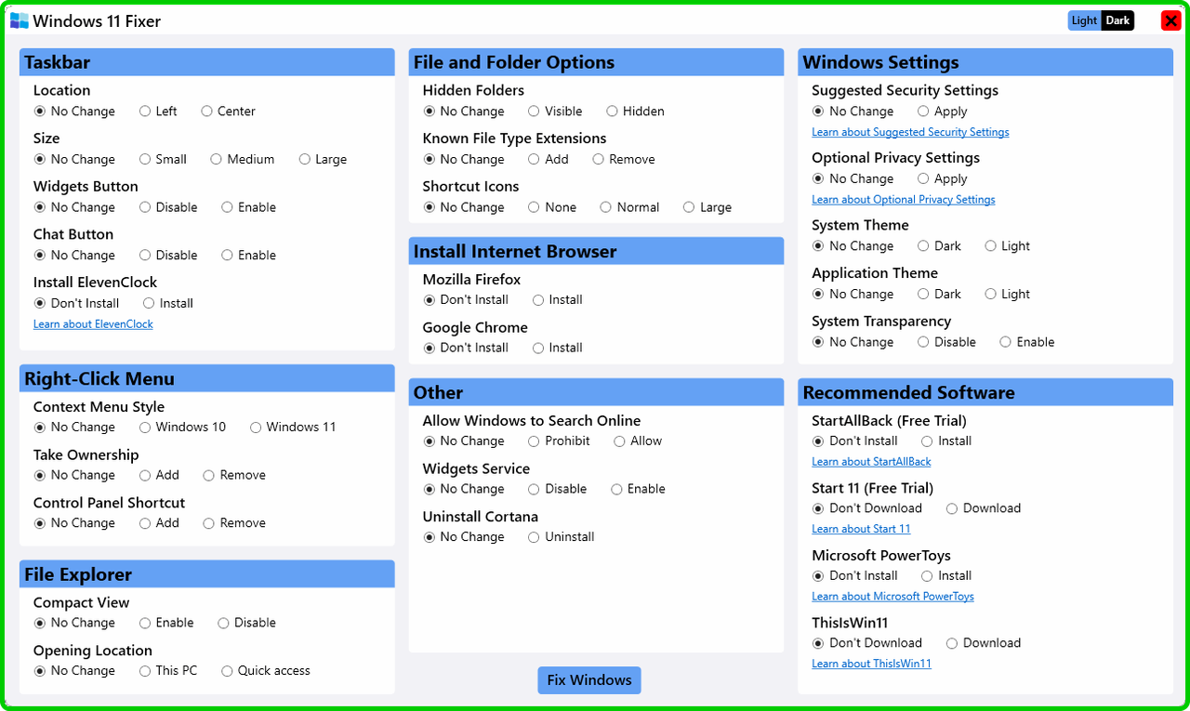Choose Large taskbar Size

(x=323, y=160)
